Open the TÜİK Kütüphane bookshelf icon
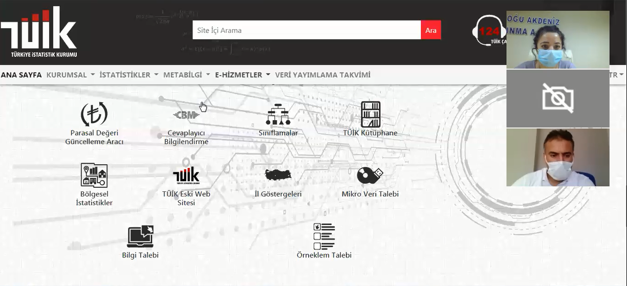627x286 pixels. click(370, 114)
